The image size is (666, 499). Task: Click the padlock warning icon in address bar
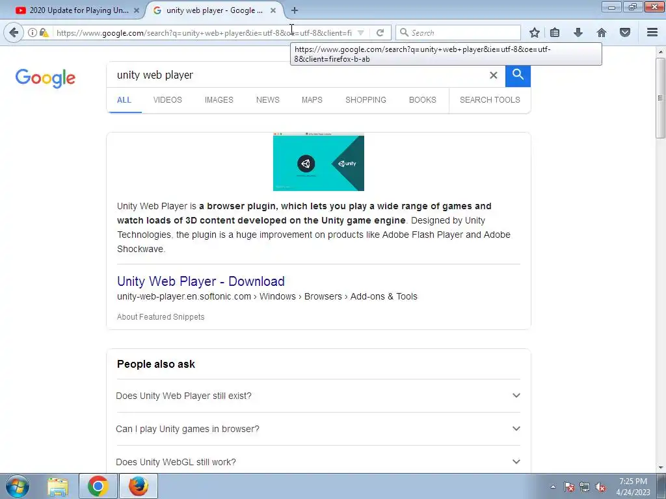(x=44, y=32)
